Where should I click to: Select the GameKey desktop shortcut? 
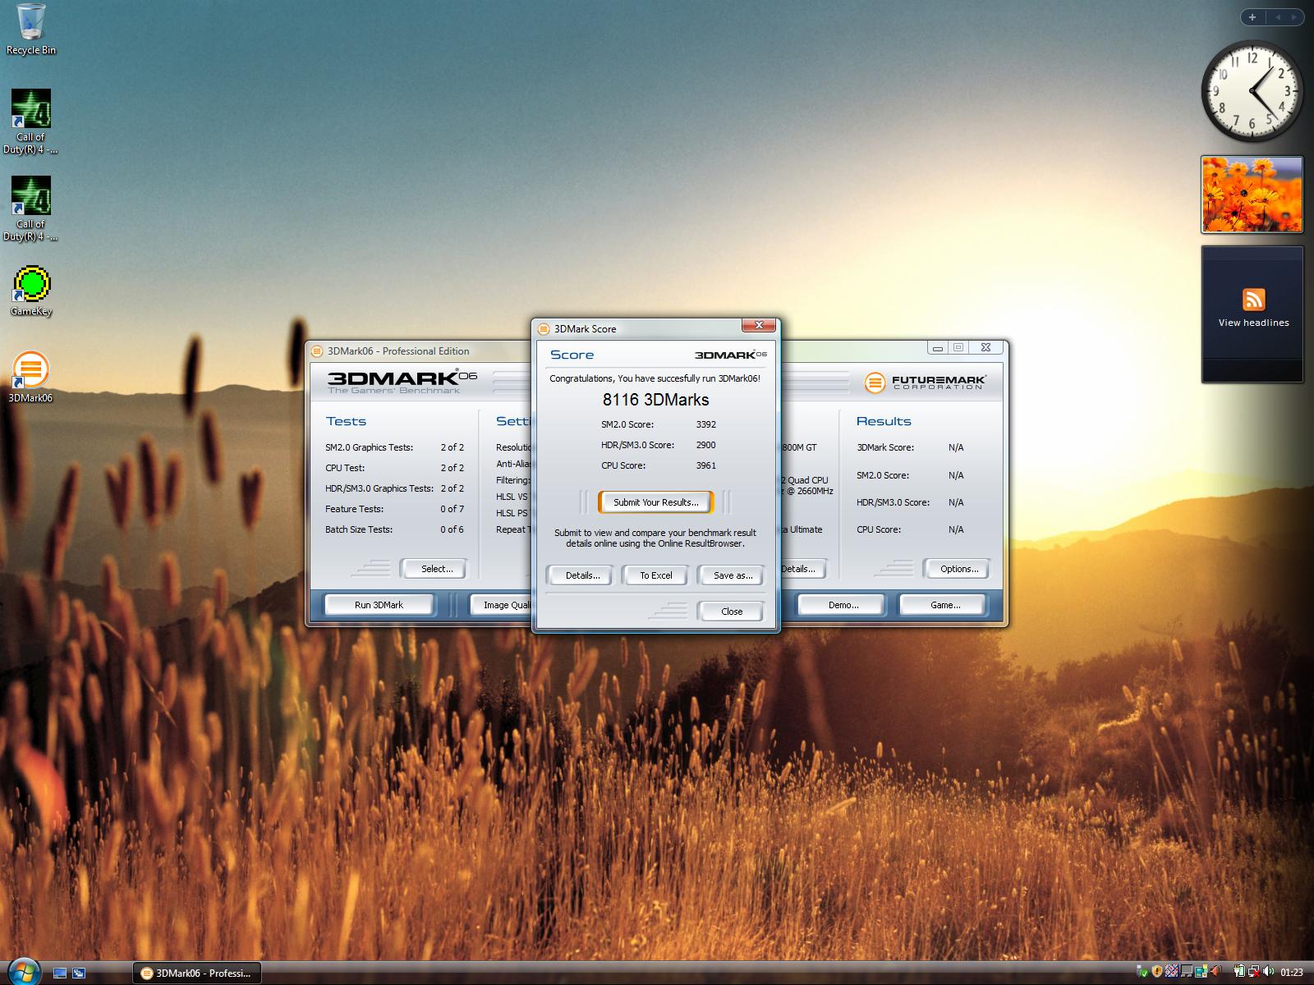click(31, 291)
